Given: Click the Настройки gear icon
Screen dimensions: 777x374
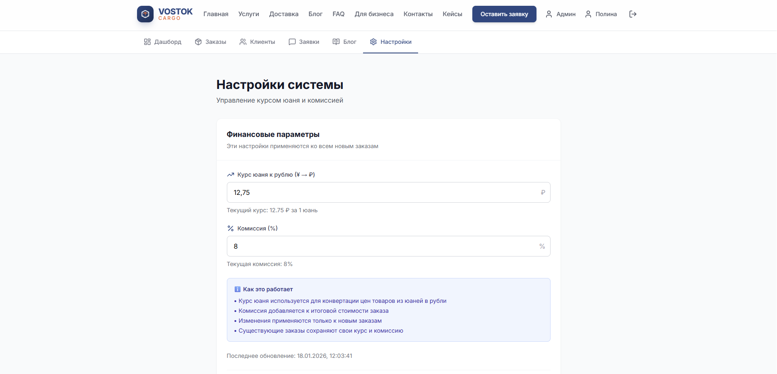Looking at the screenshot, I should tap(373, 42).
